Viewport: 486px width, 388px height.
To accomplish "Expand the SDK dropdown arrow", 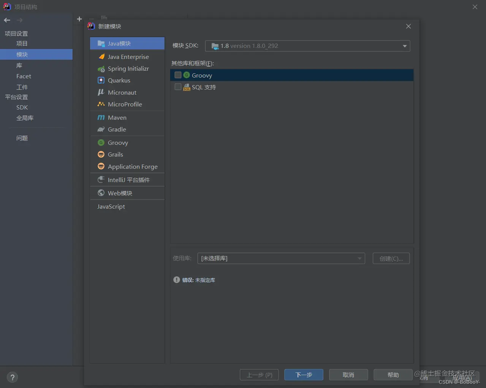I will [405, 46].
